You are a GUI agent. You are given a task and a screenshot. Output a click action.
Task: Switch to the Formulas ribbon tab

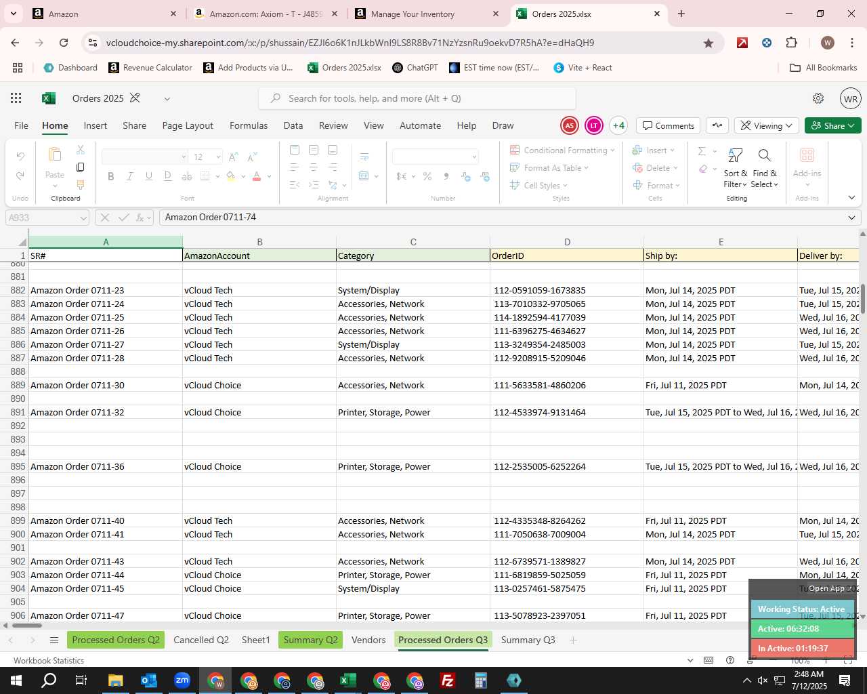(249, 125)
